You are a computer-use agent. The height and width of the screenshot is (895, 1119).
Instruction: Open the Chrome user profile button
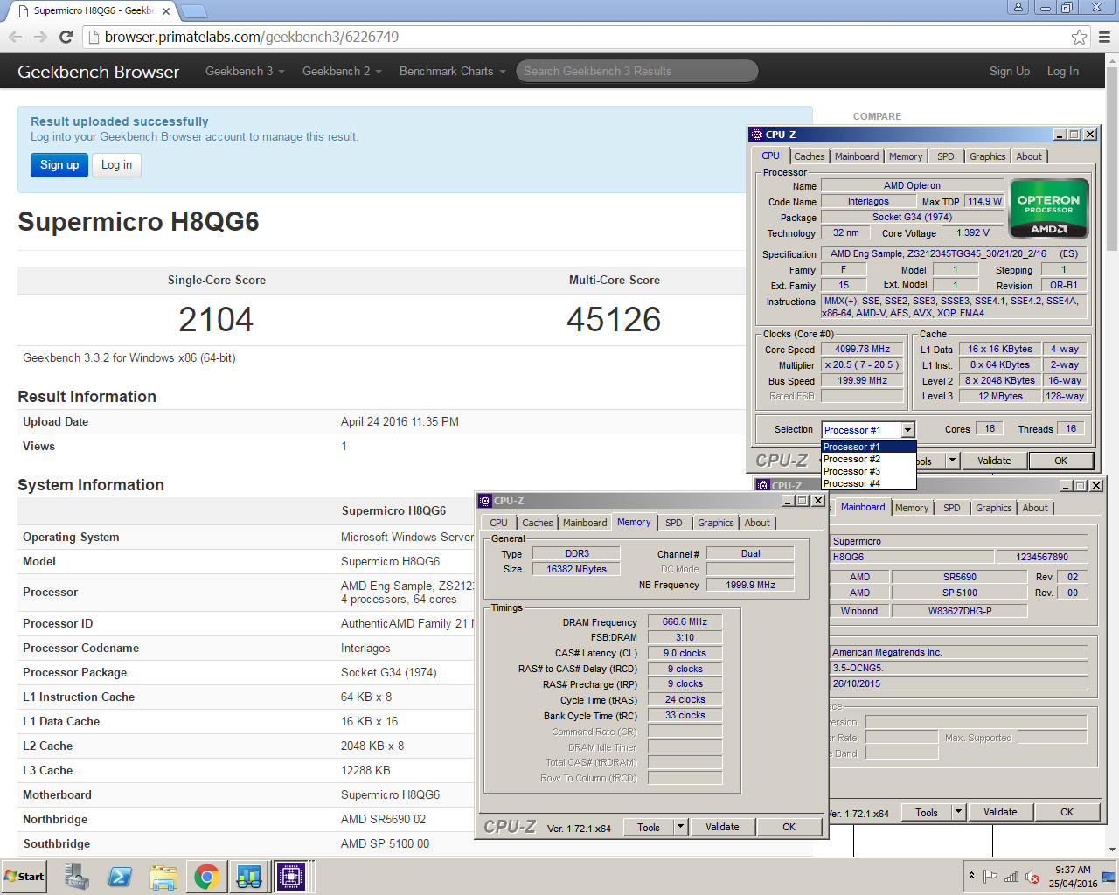pos(1018,7)
